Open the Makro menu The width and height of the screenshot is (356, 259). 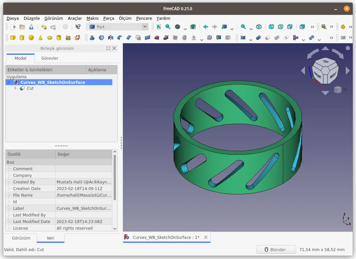93,18
